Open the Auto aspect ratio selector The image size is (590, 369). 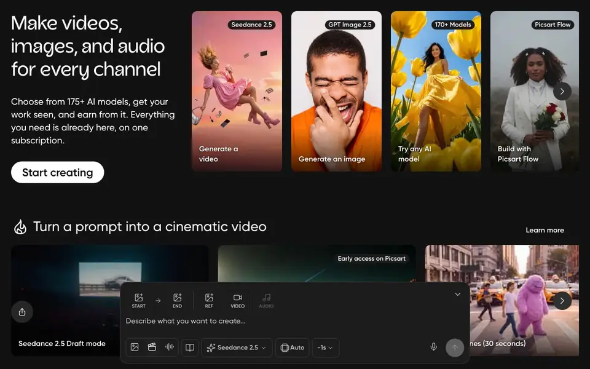(x=293, y=347)
